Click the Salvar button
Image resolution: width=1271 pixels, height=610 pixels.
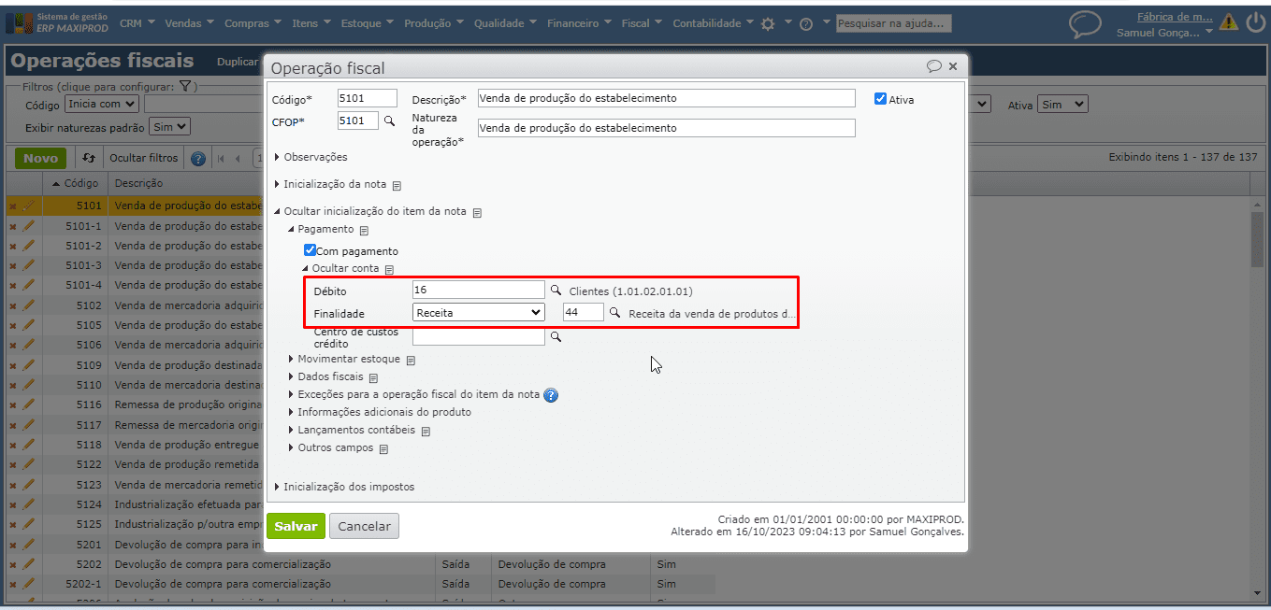click(x=296, y=526)
